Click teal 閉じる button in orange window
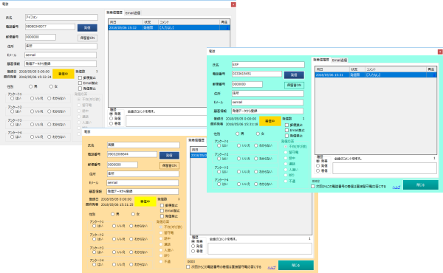 pyautogui.click(x=296, y=266)
